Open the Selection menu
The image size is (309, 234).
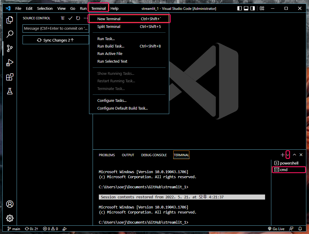point(45,9)
